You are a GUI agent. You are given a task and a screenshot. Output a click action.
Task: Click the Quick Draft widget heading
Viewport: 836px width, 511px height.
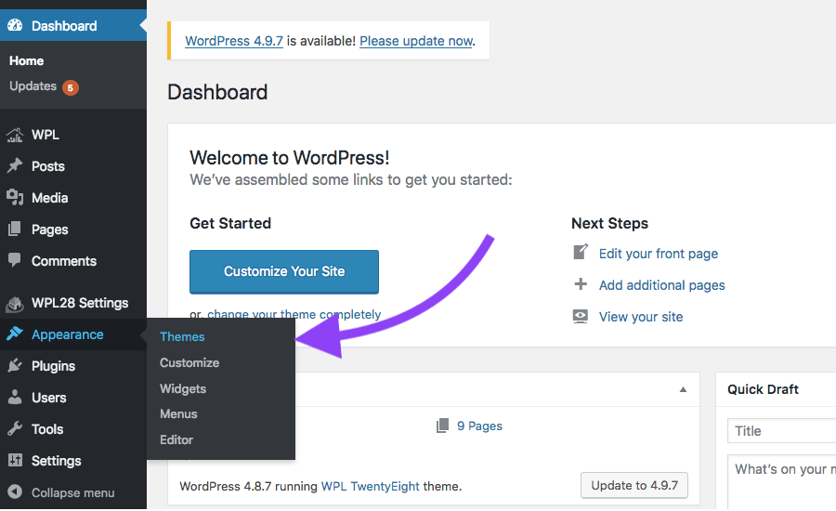(763, 389)
